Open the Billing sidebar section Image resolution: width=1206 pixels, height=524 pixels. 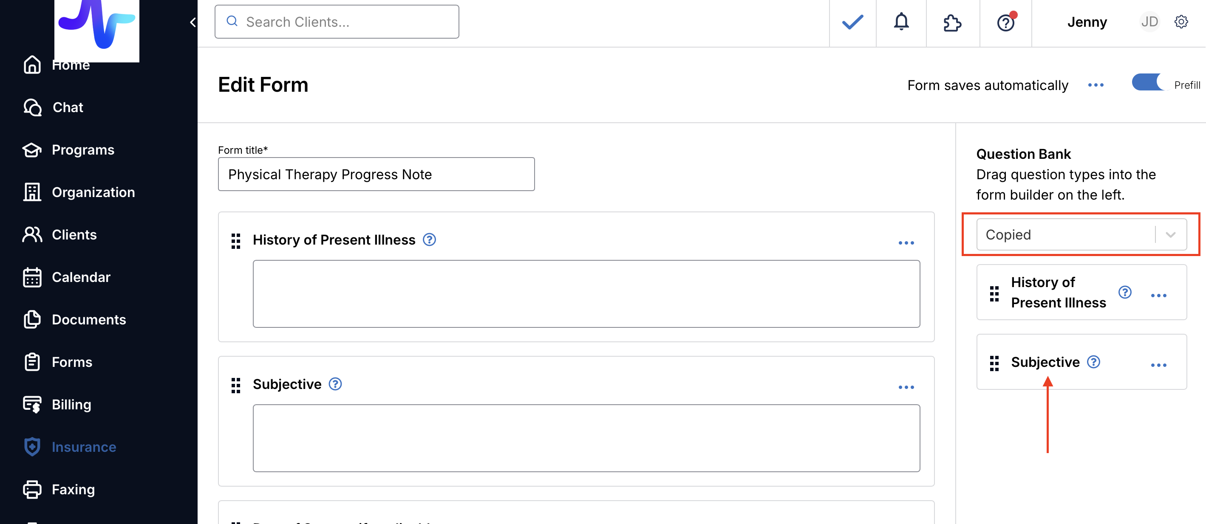tap(71, 404)
